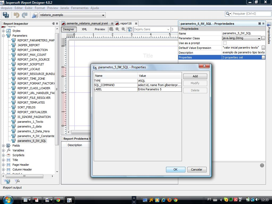
Task: Select REPORT_CONNECTION parameter in the tree
Action: (32, 50)
